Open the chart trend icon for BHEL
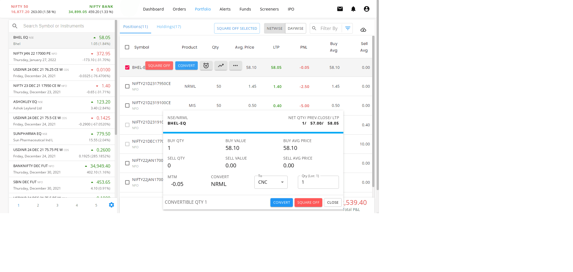 point(221,66)
